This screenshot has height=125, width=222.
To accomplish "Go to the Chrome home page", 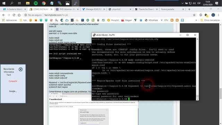I will pos(19,15).
